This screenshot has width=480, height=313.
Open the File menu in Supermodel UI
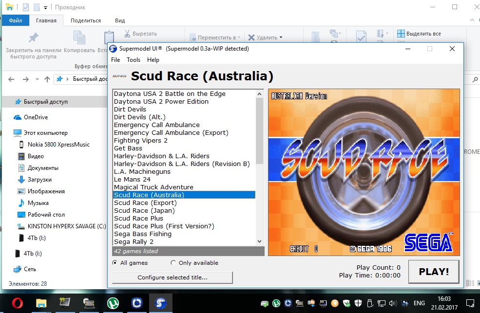coord(115,59)
